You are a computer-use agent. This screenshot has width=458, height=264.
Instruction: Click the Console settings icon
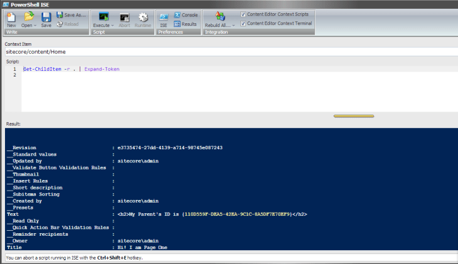pos(178,14)
